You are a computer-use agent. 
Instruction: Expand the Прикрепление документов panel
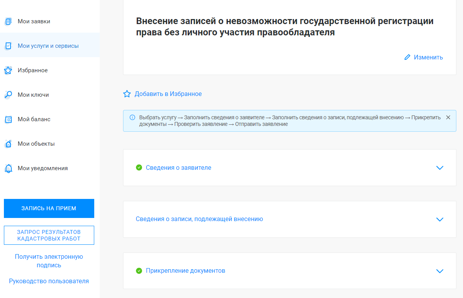440,271
